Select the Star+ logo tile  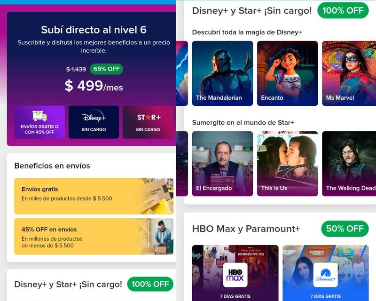point(148,122)
